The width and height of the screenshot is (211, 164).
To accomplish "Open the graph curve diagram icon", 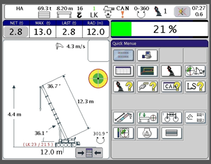I will coord(147,71).
